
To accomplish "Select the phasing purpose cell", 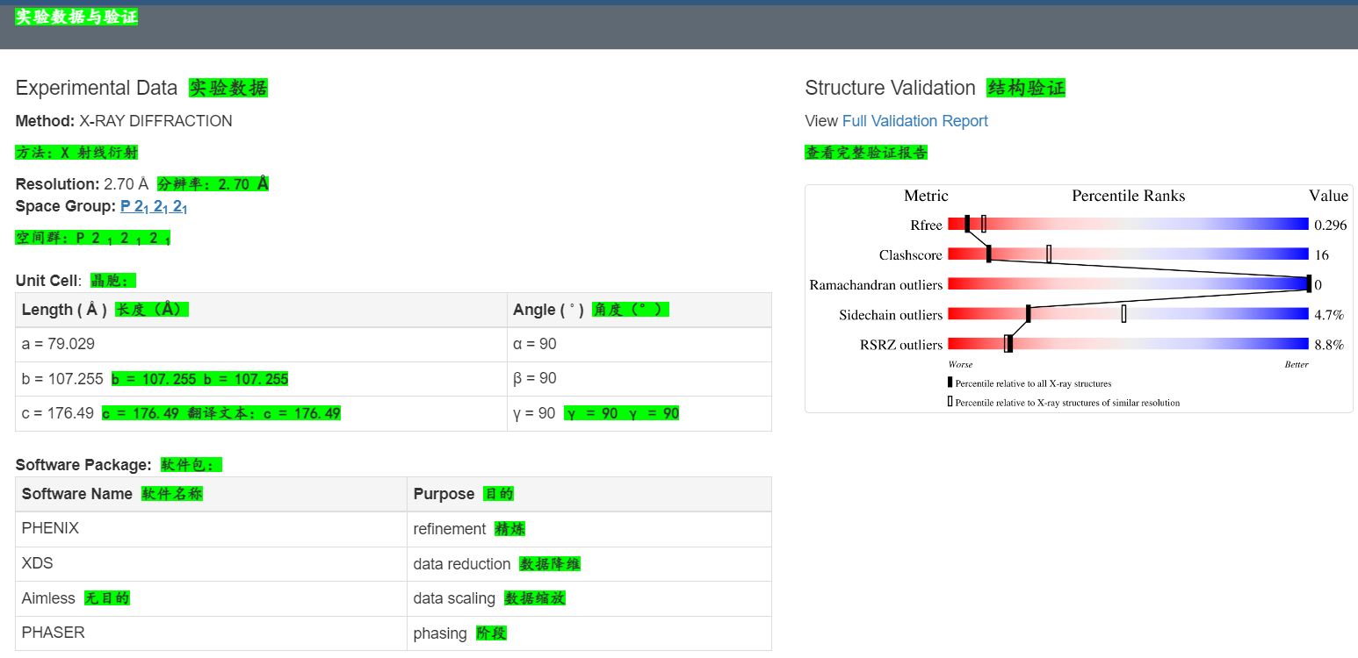I will pyautogui.click(x=589, y=633).
